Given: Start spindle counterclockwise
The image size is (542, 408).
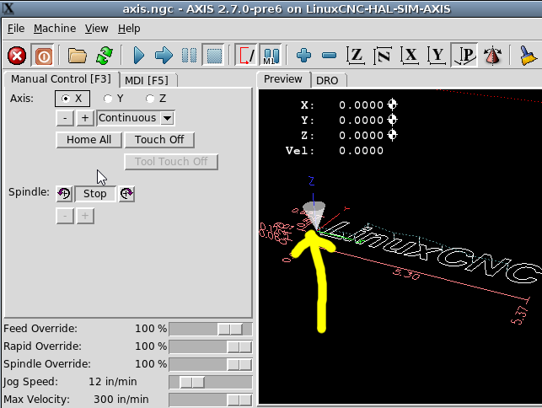Looking at the screenshot, I should click(x=64, y=194).
